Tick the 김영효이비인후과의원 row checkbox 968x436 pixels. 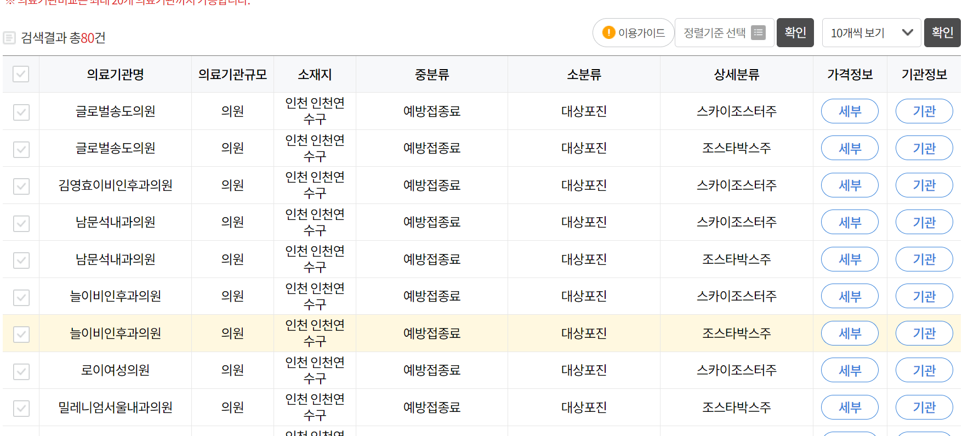[21, 186]
